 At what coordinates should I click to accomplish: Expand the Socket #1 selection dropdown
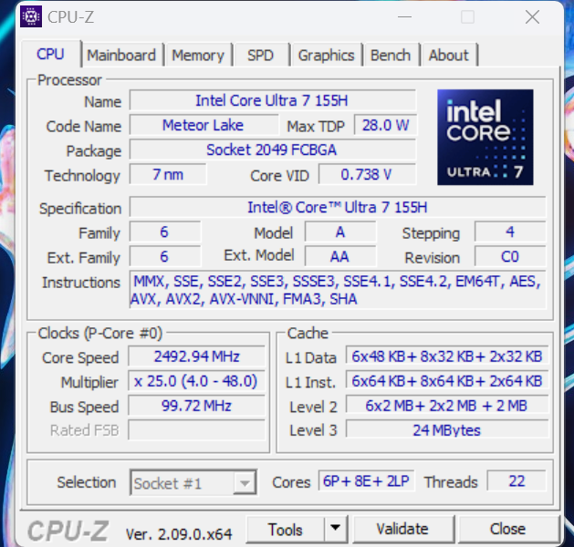pyautogui.click(x=244, y=483)
